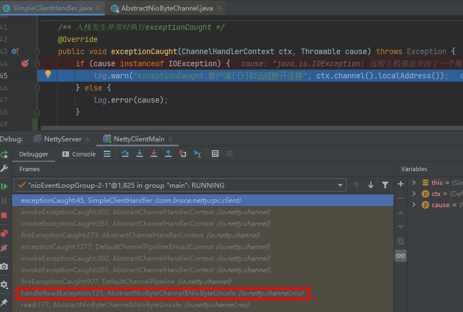Open debug layout settings gear icon

click(x=4, y=284)
